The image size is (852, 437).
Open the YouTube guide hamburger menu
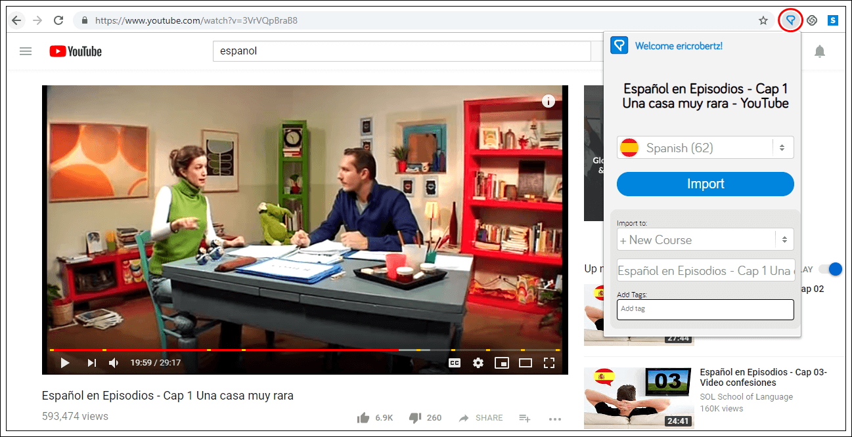(x=26, y=51)
